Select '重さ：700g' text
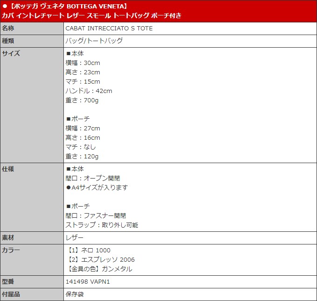Screen dimensions: 317x301 point(82,100)
